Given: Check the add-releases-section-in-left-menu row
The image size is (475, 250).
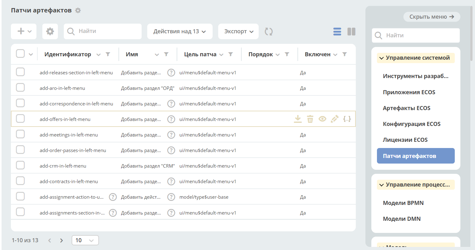Looking at the screenshot, I should 20,72.
